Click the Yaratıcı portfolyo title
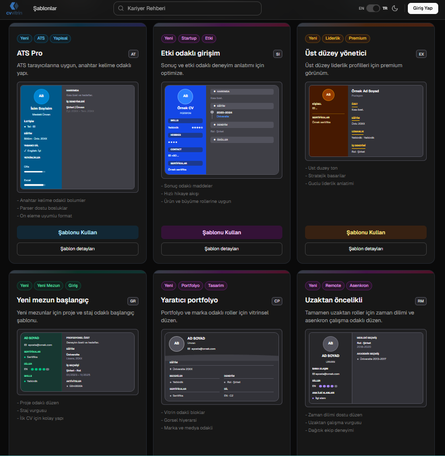The width and height of the screenshot is (445, 456). (189, 300)
